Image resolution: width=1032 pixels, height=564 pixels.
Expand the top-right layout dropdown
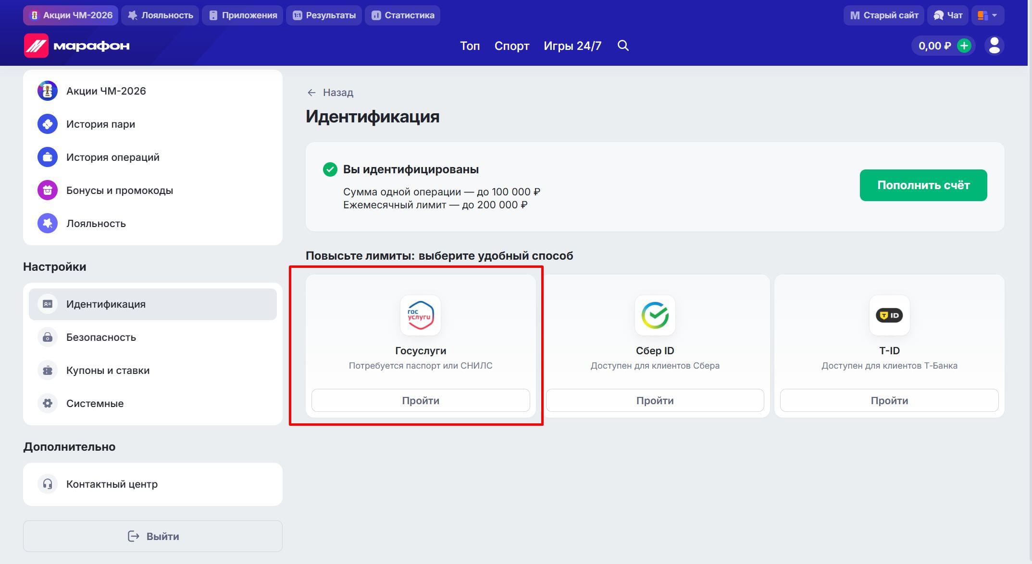point(988,15)
